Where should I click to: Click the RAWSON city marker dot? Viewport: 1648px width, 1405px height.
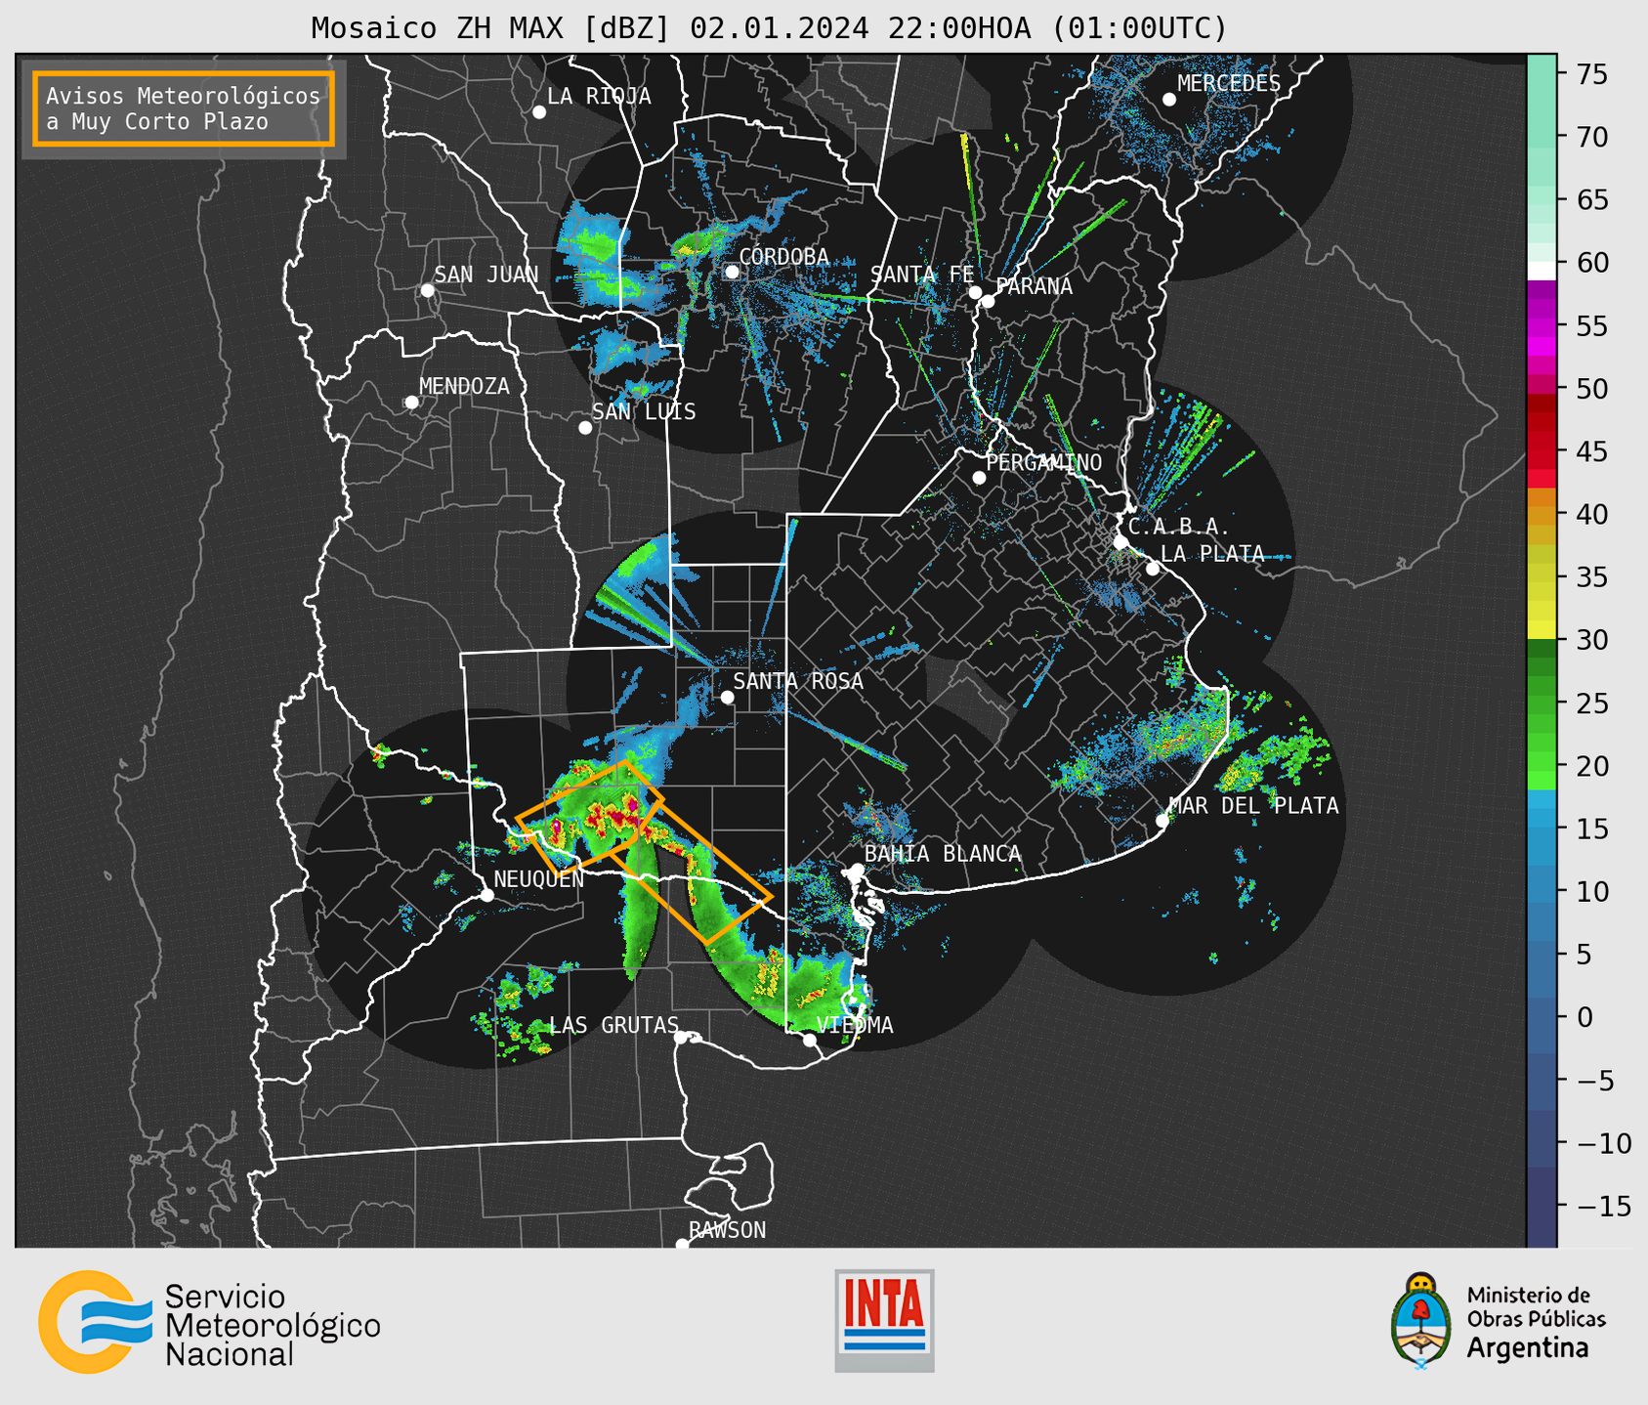point(682,1245)
